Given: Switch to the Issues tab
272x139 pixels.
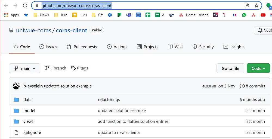Looking at the screenshot, I should [48, 47].
